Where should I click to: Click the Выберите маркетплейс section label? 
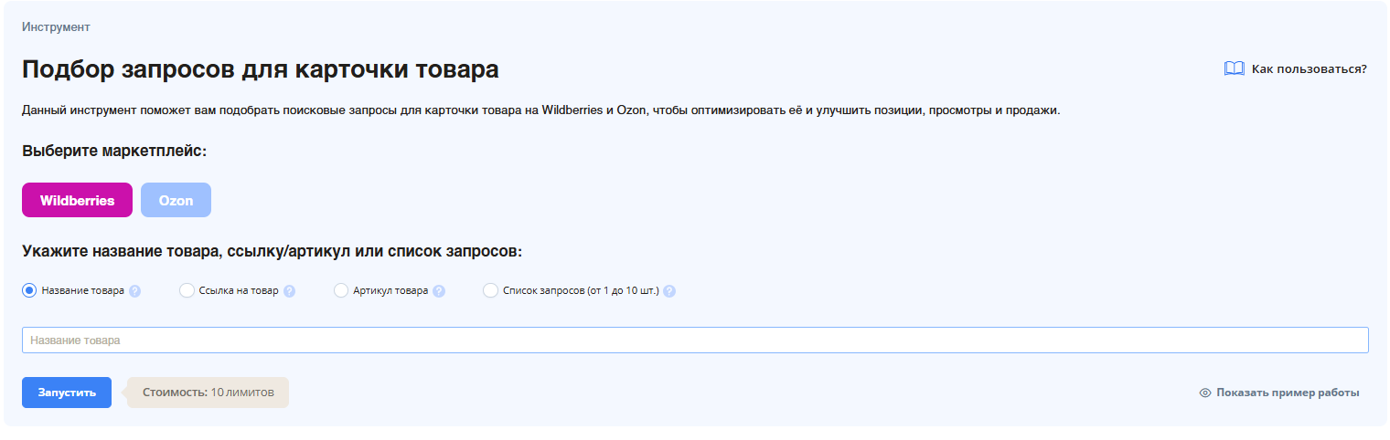[x=114, y=151]
